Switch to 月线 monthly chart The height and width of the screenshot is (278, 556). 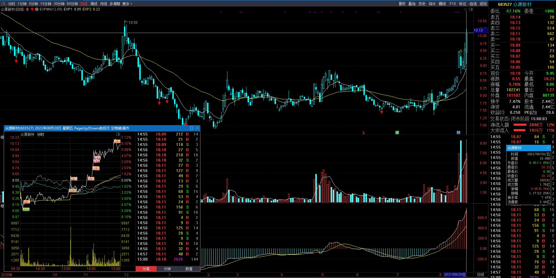(x=103, y=4)
